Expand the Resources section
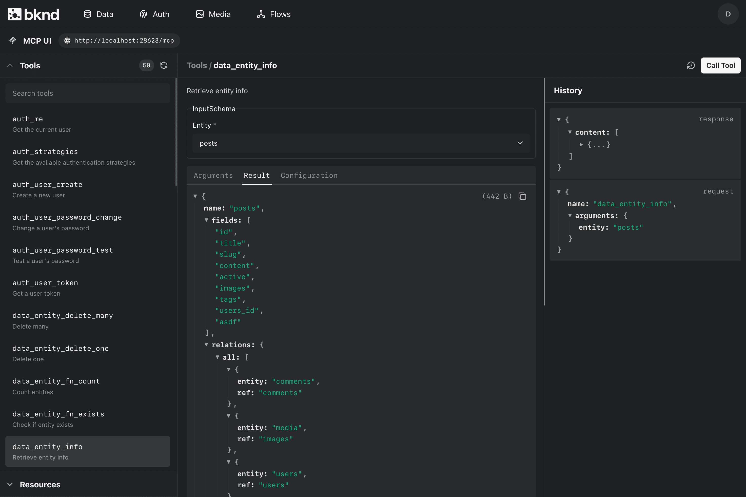 point(10,484)
